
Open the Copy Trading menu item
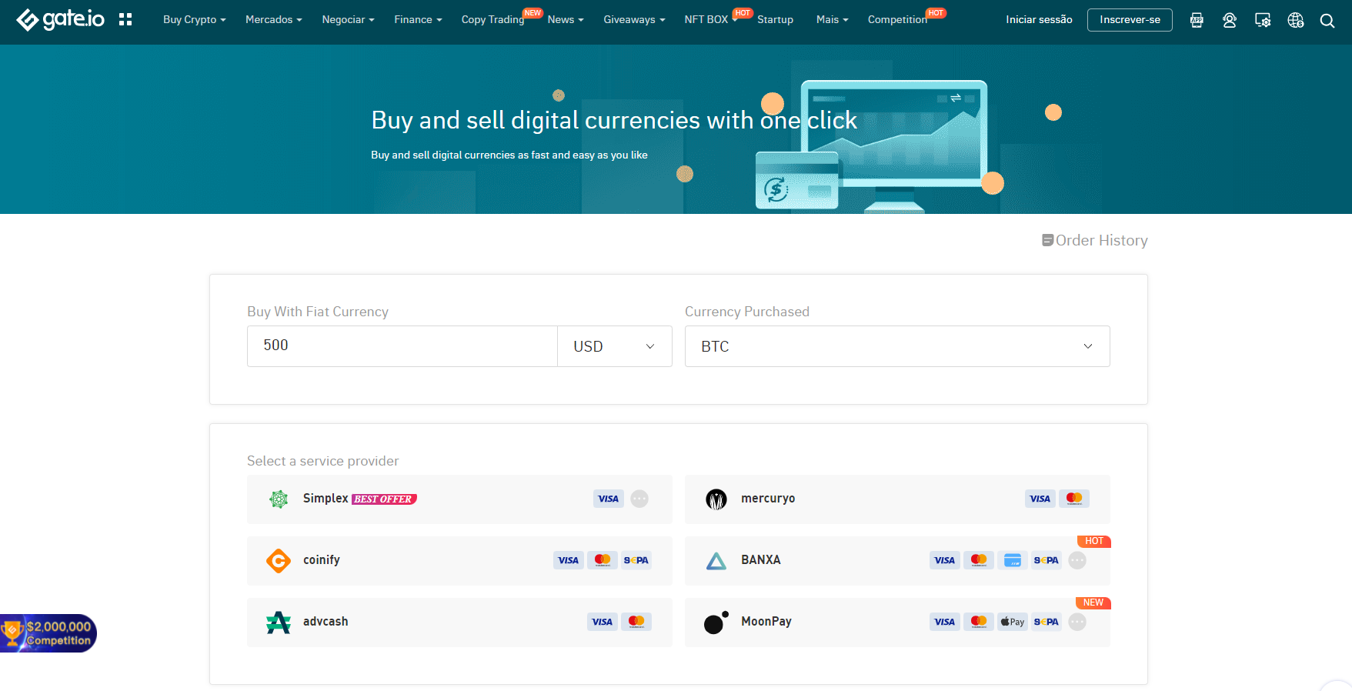[492, 19]
